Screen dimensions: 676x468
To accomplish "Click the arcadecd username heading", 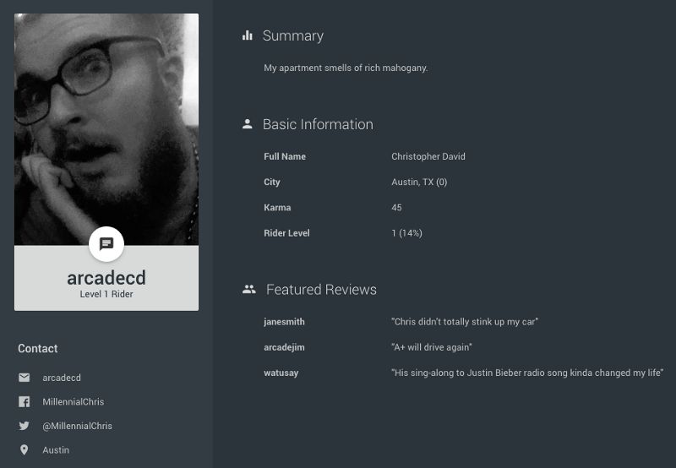I will [x=106, y=278].
